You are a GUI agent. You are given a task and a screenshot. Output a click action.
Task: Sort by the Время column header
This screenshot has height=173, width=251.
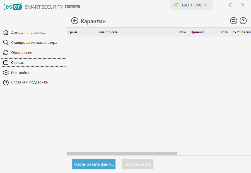coord(73,32)
